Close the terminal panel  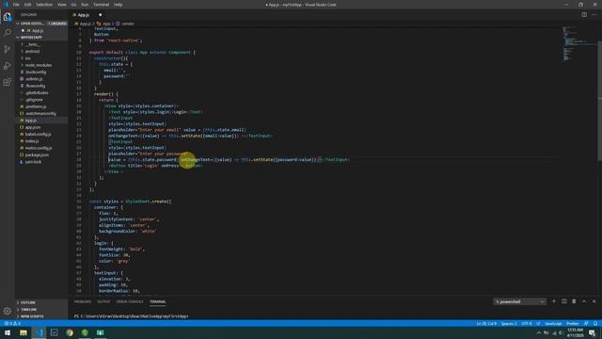pyautogui.click(x=594, y=301)
